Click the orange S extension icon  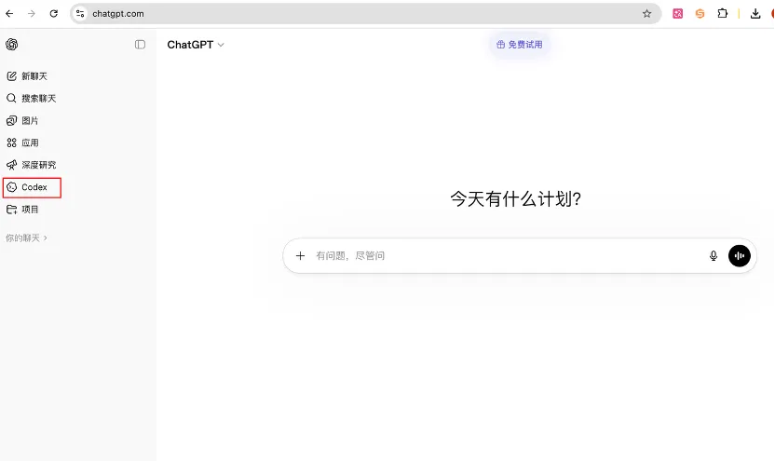[700, 14]
